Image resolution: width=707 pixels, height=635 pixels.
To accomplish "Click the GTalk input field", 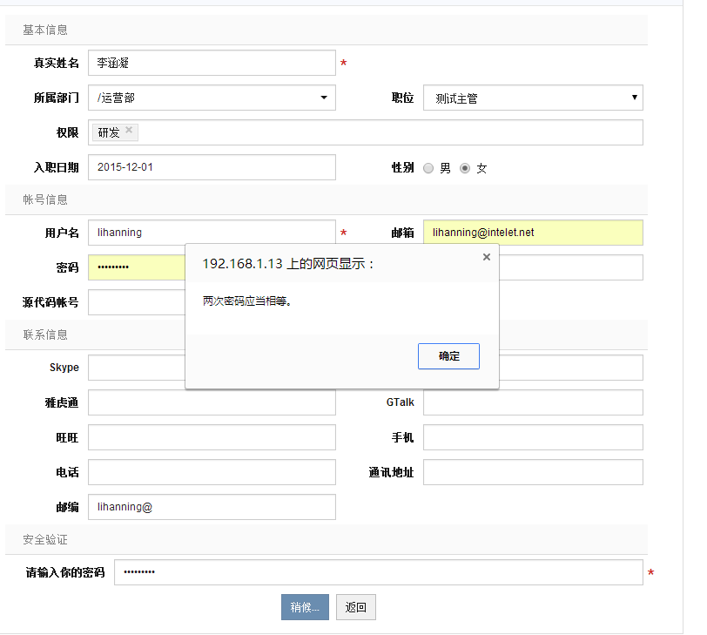I will point(533,402).
